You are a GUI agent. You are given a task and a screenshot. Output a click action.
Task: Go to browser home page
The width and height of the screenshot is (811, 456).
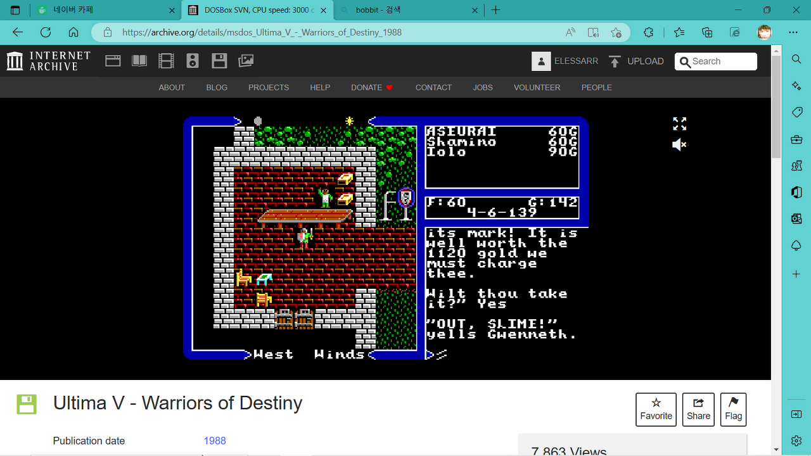[x=73, y=32]
